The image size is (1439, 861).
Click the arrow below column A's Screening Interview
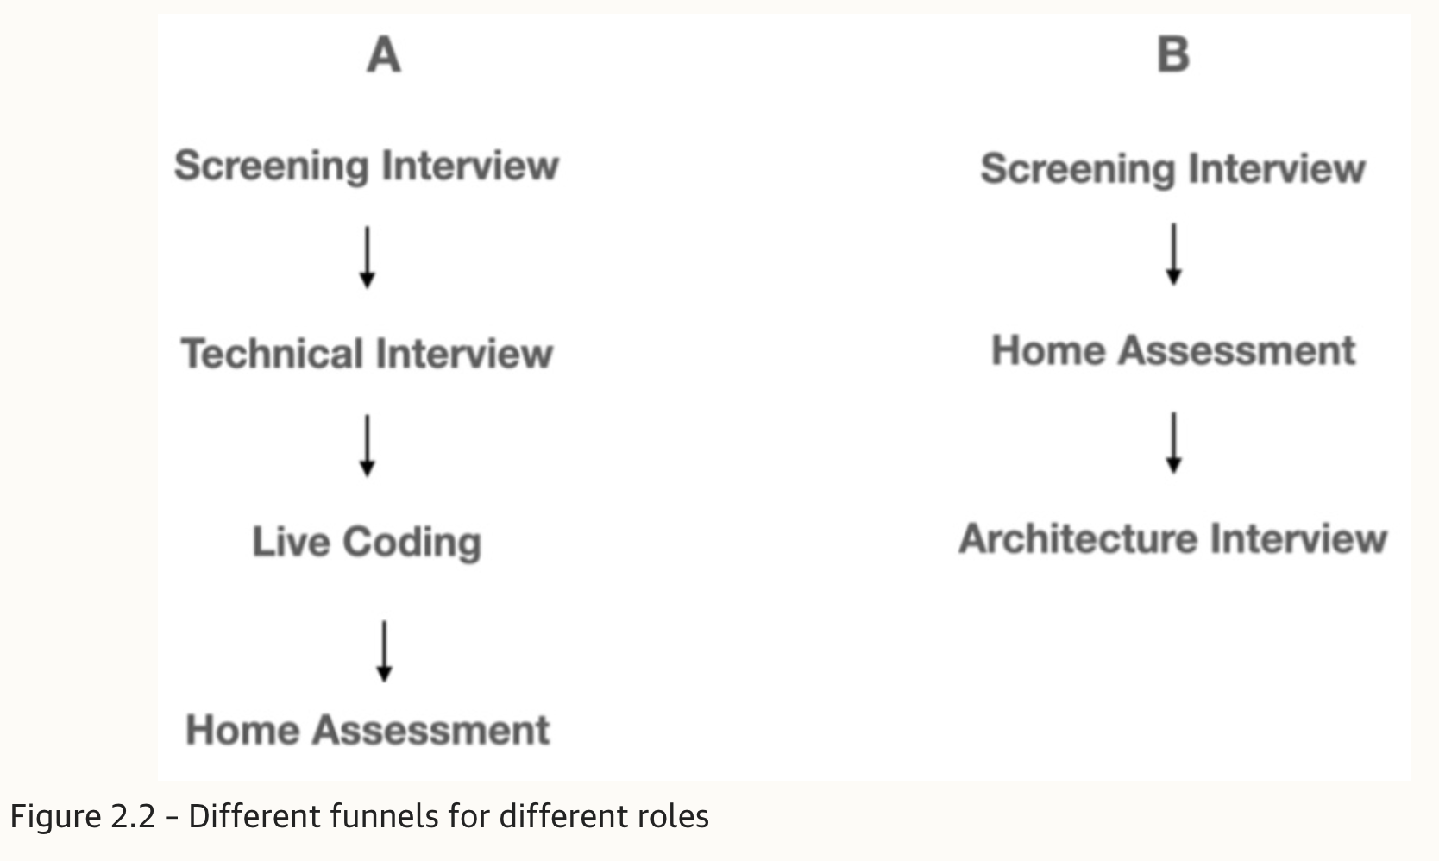coord(367,257)
